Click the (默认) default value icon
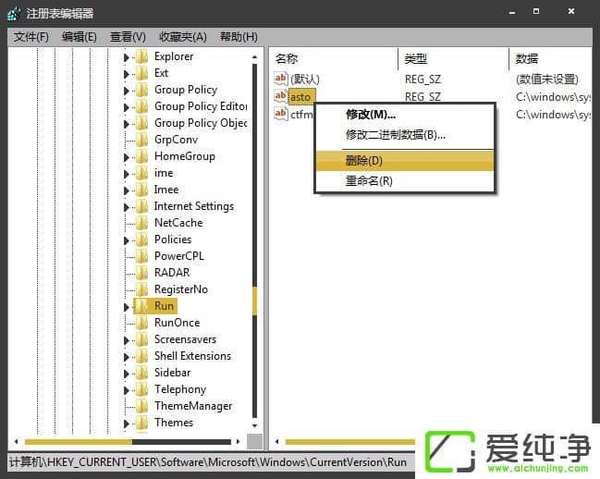This screenshot has height=479, width=600. [x=281, y=79]
